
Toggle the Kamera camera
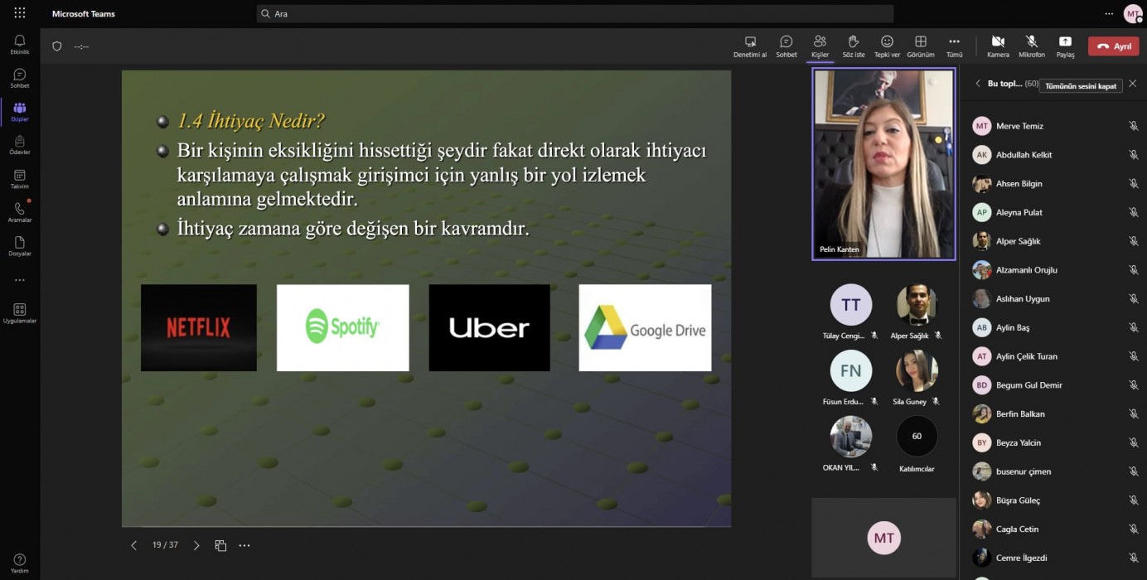coord(998,46)
